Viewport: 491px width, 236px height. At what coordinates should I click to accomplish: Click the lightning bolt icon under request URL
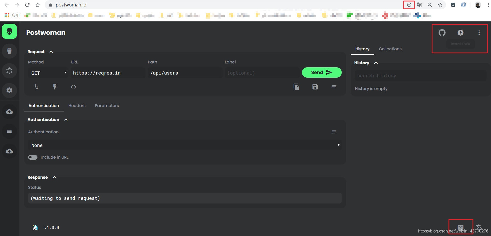click(55, 87)
